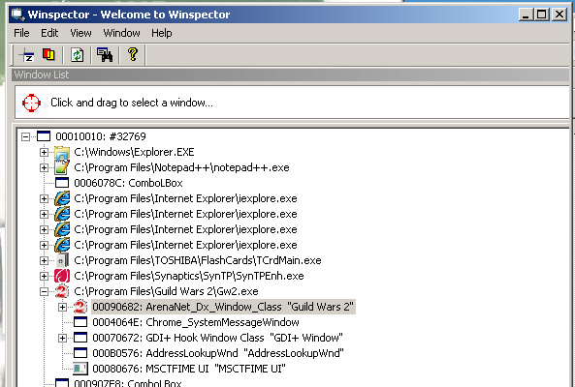Viewport: 575px width, 387px height.
Task: Click the "Click and drag to select a window..." text
Action: point(132,103)
